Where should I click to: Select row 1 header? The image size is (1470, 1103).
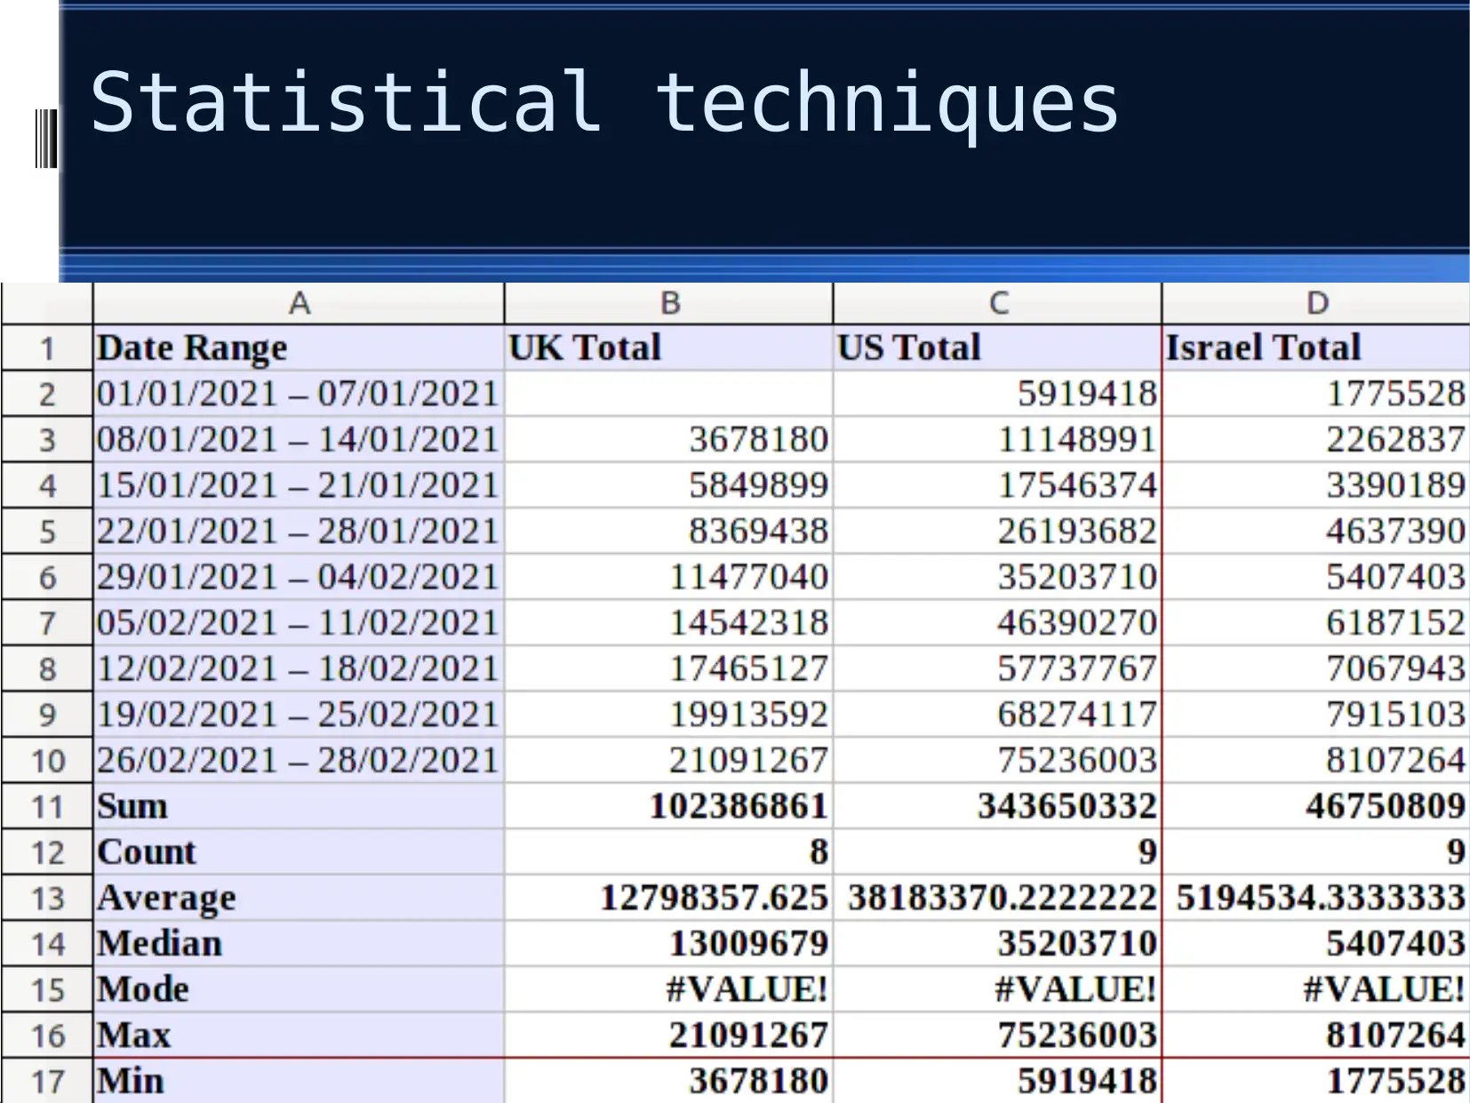47,348
